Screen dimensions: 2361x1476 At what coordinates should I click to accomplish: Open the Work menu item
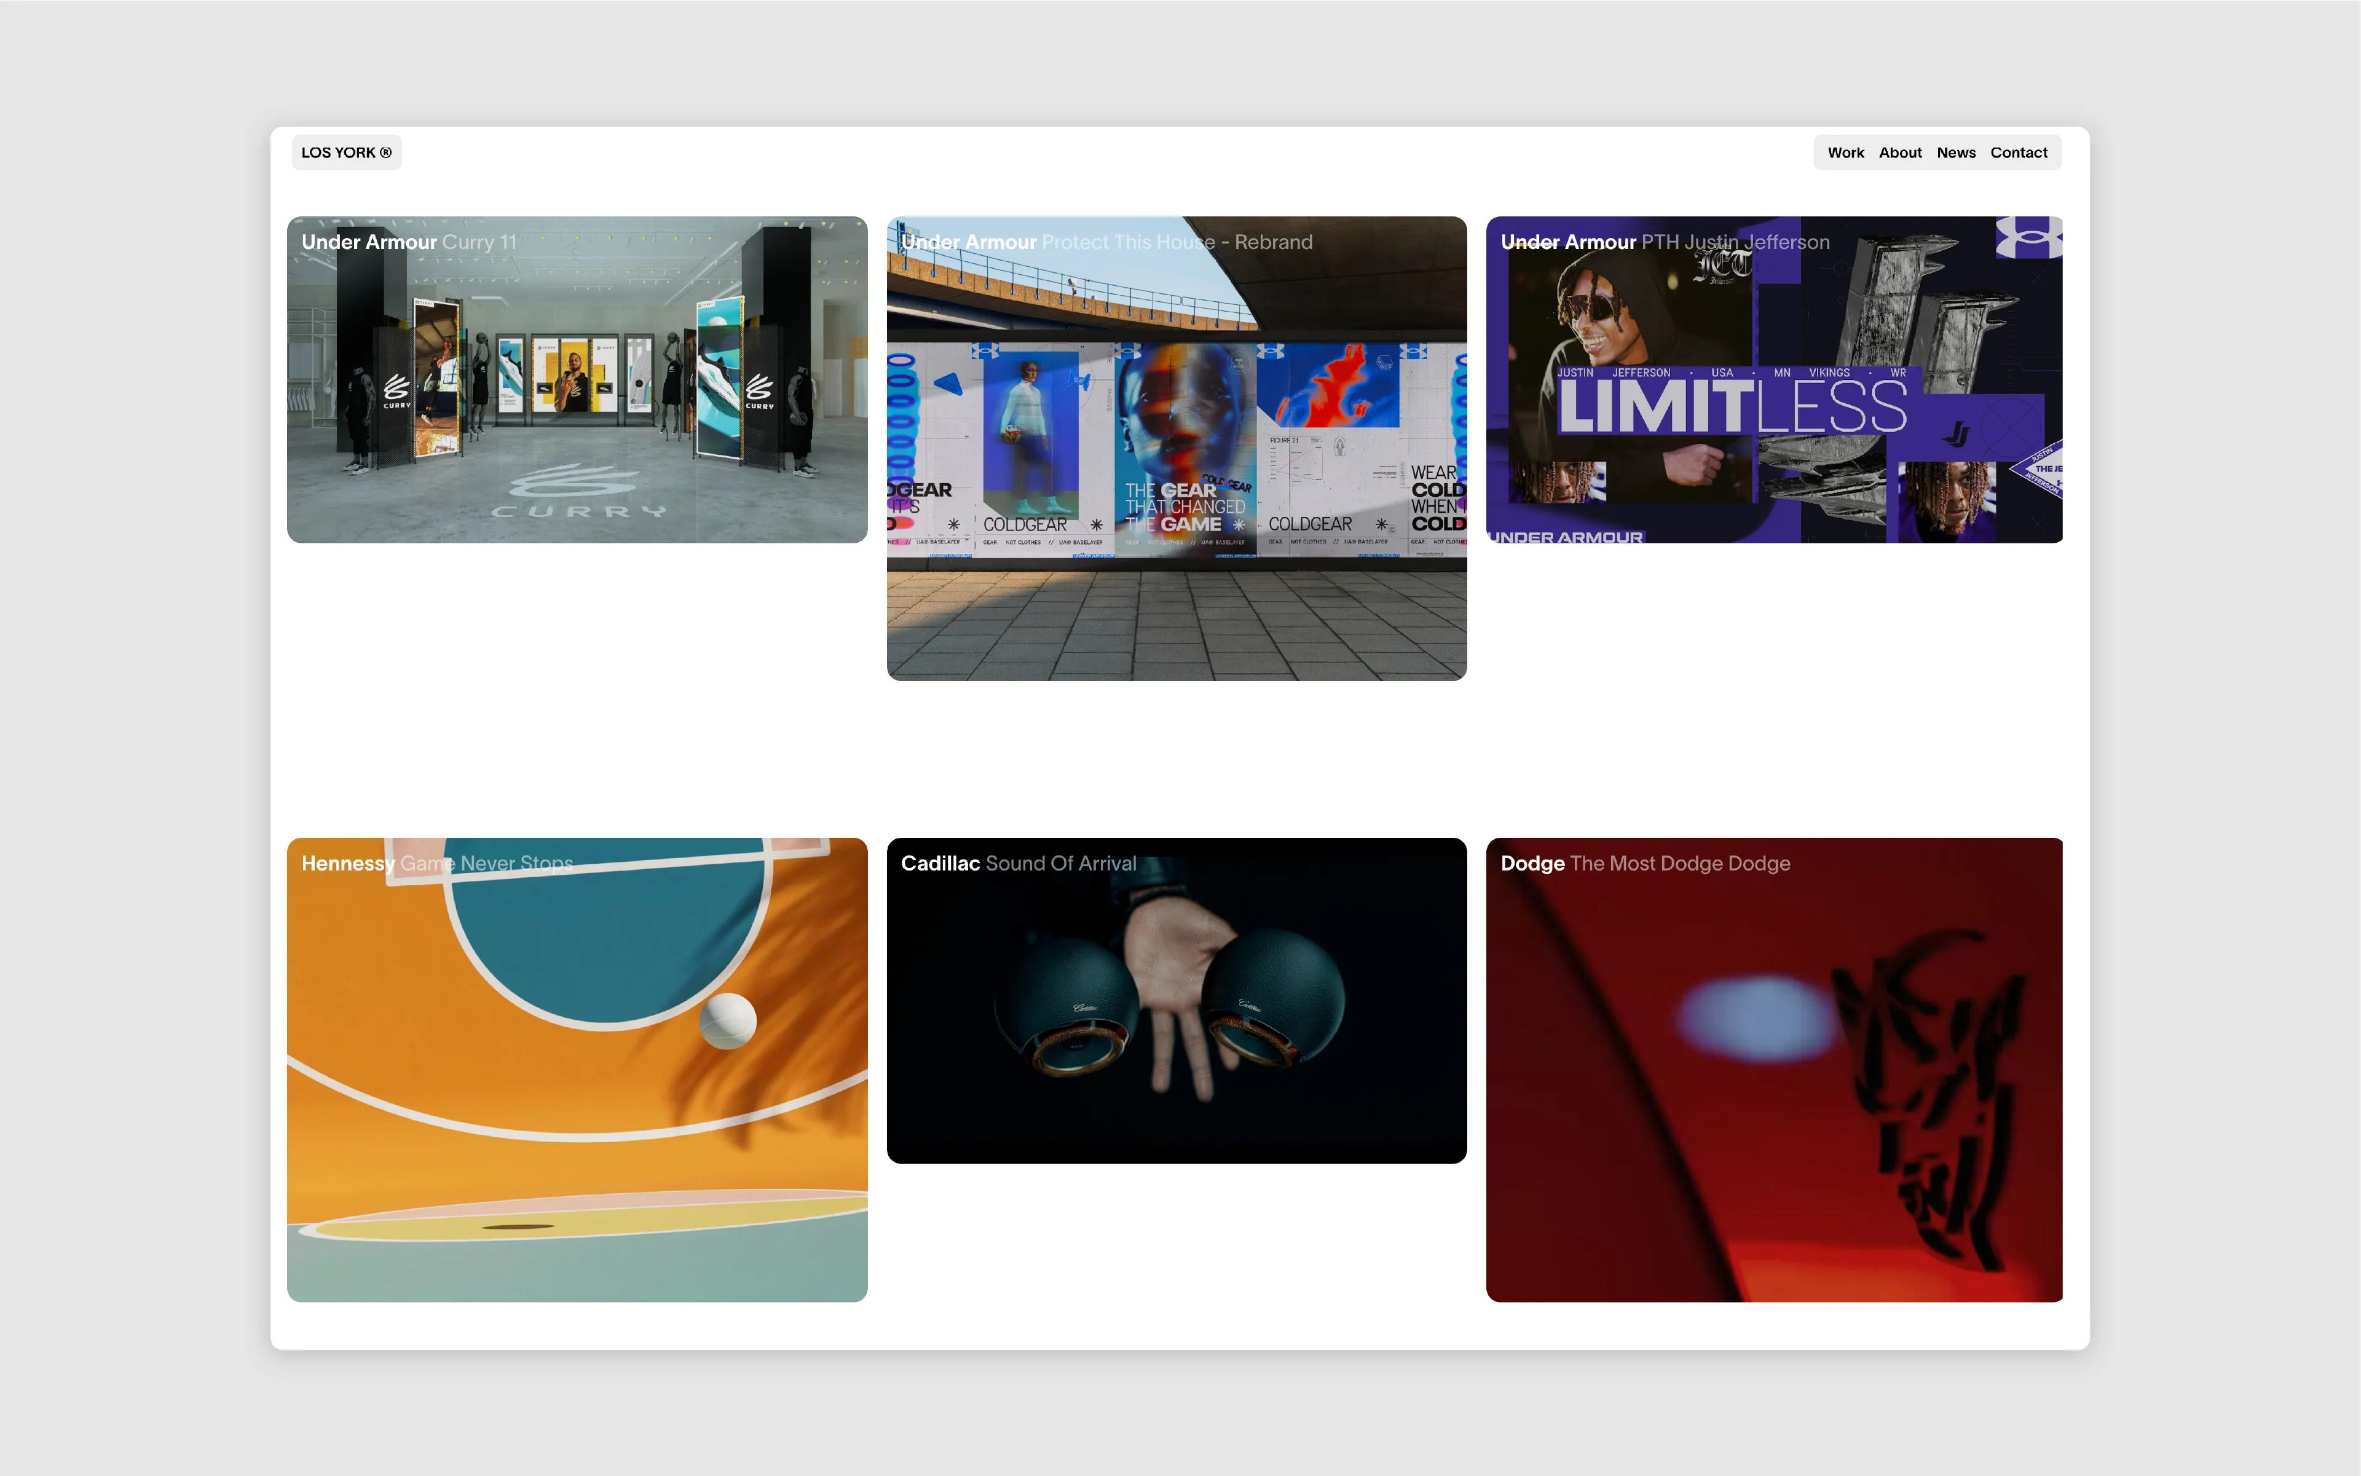[1845, 152]
